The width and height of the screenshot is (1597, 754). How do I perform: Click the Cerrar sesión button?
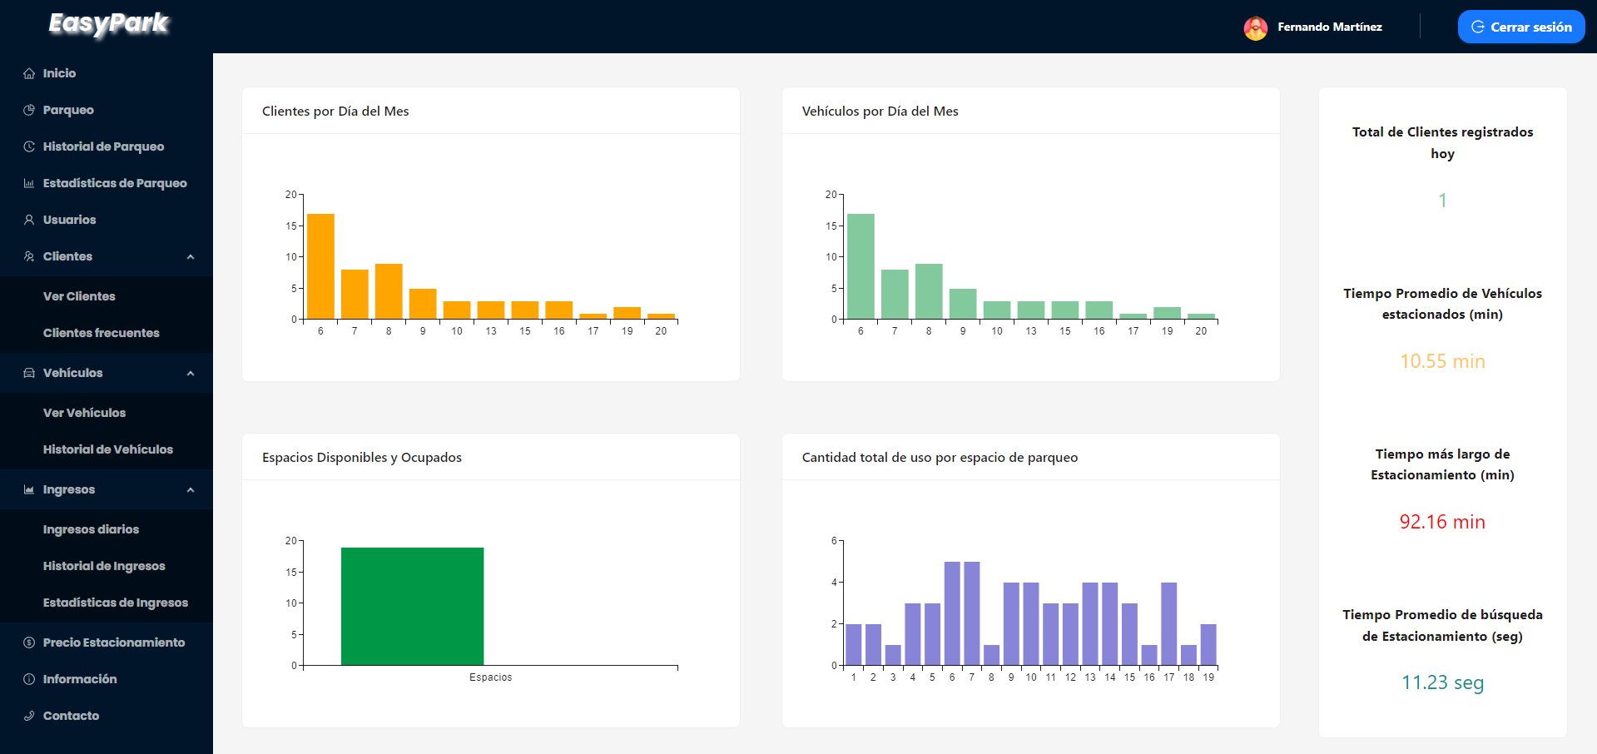tap(1521, 27)
